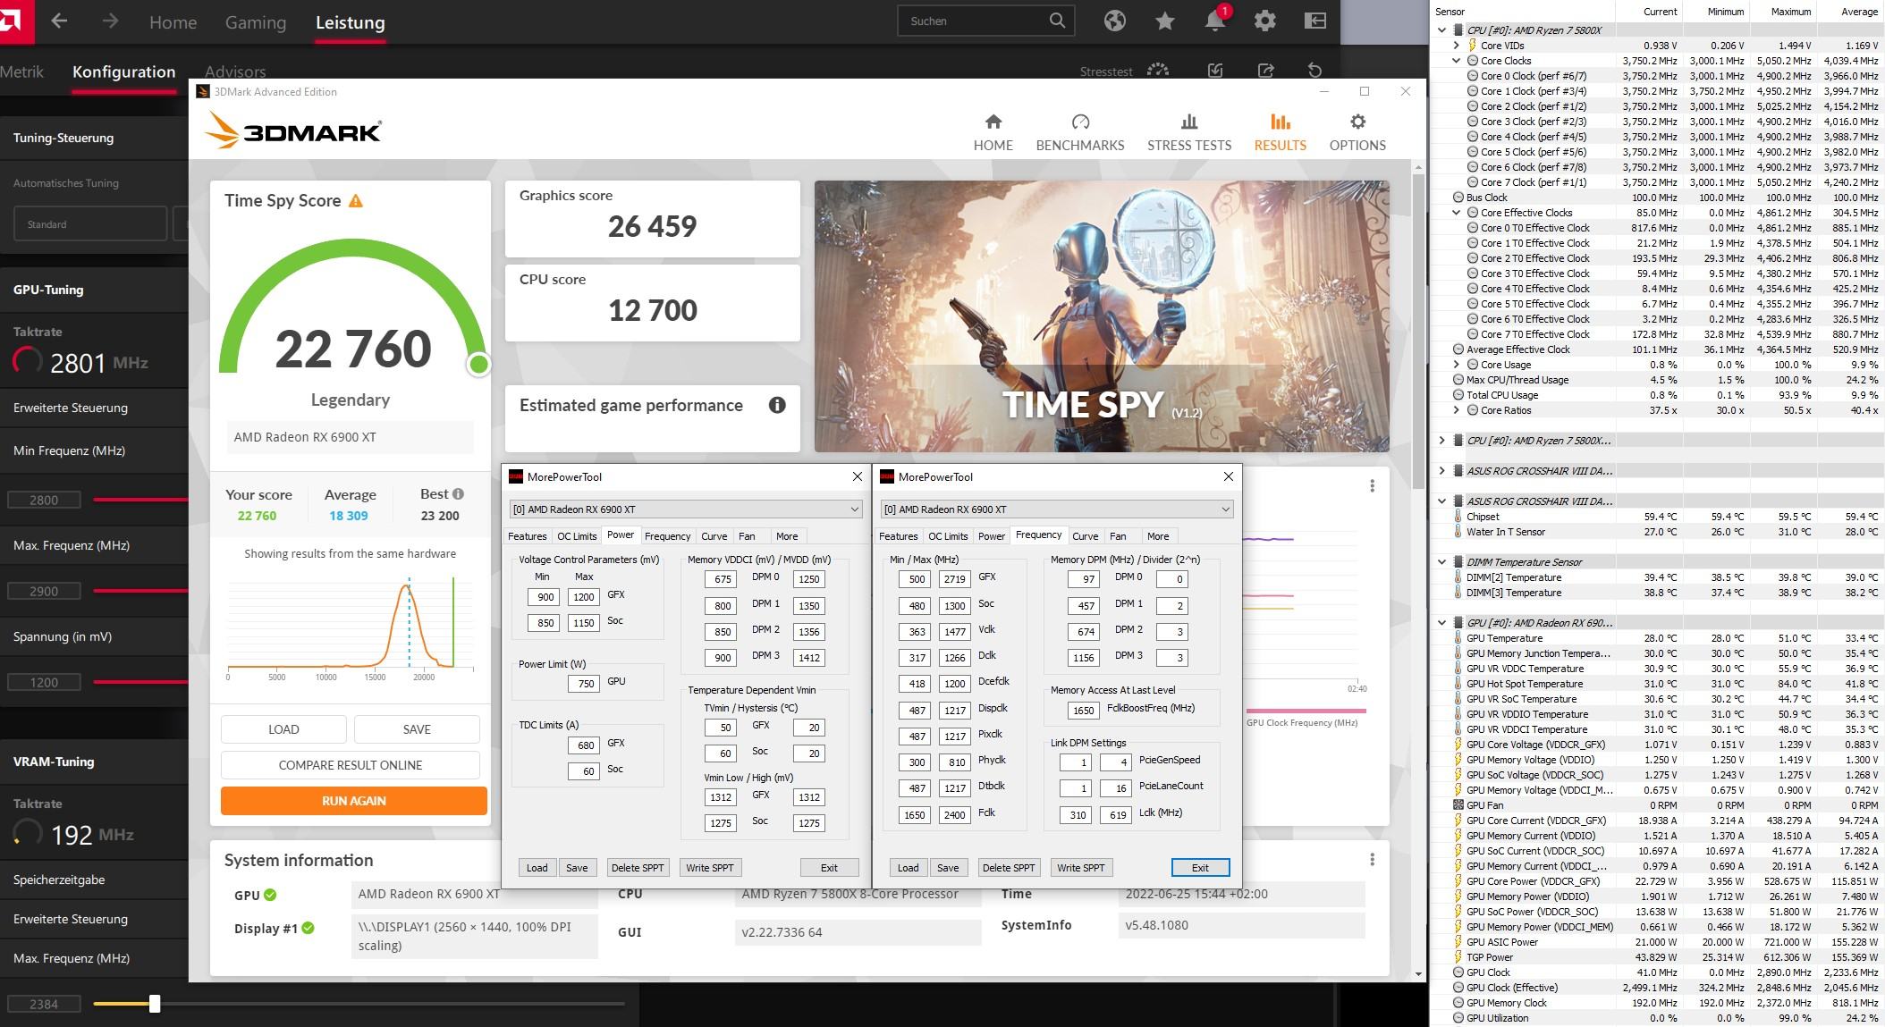Image resolution: width=1885 pixels, height=1027 pixels.
Task: Select the Fan tab in the MorePowerTool Frequency window
Action: coord(1118,536)
